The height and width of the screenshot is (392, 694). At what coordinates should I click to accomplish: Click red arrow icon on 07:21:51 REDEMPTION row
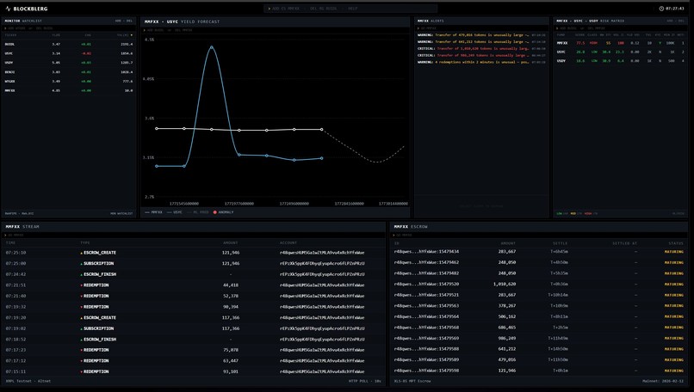(82, 285)
